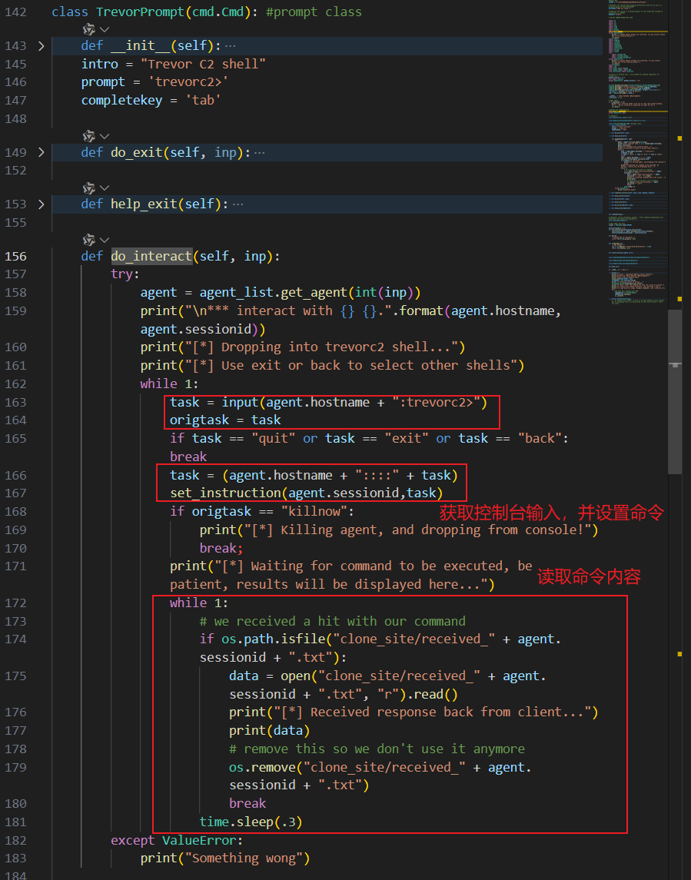Select line number 163
Viewport: 691px width, 880px height.
click(15, 403)
